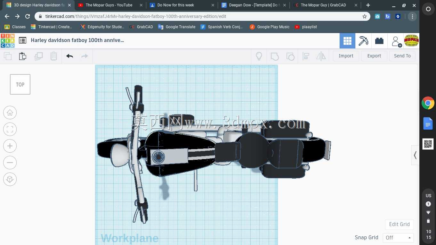Open Google Docs from the shelf
Image resolution: width=436 pixels, height=245 pixels.
point(428,123)
